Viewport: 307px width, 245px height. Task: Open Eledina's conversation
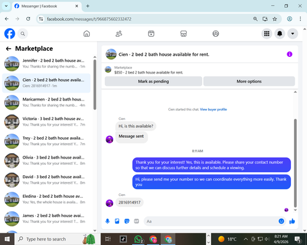(46, 199)
